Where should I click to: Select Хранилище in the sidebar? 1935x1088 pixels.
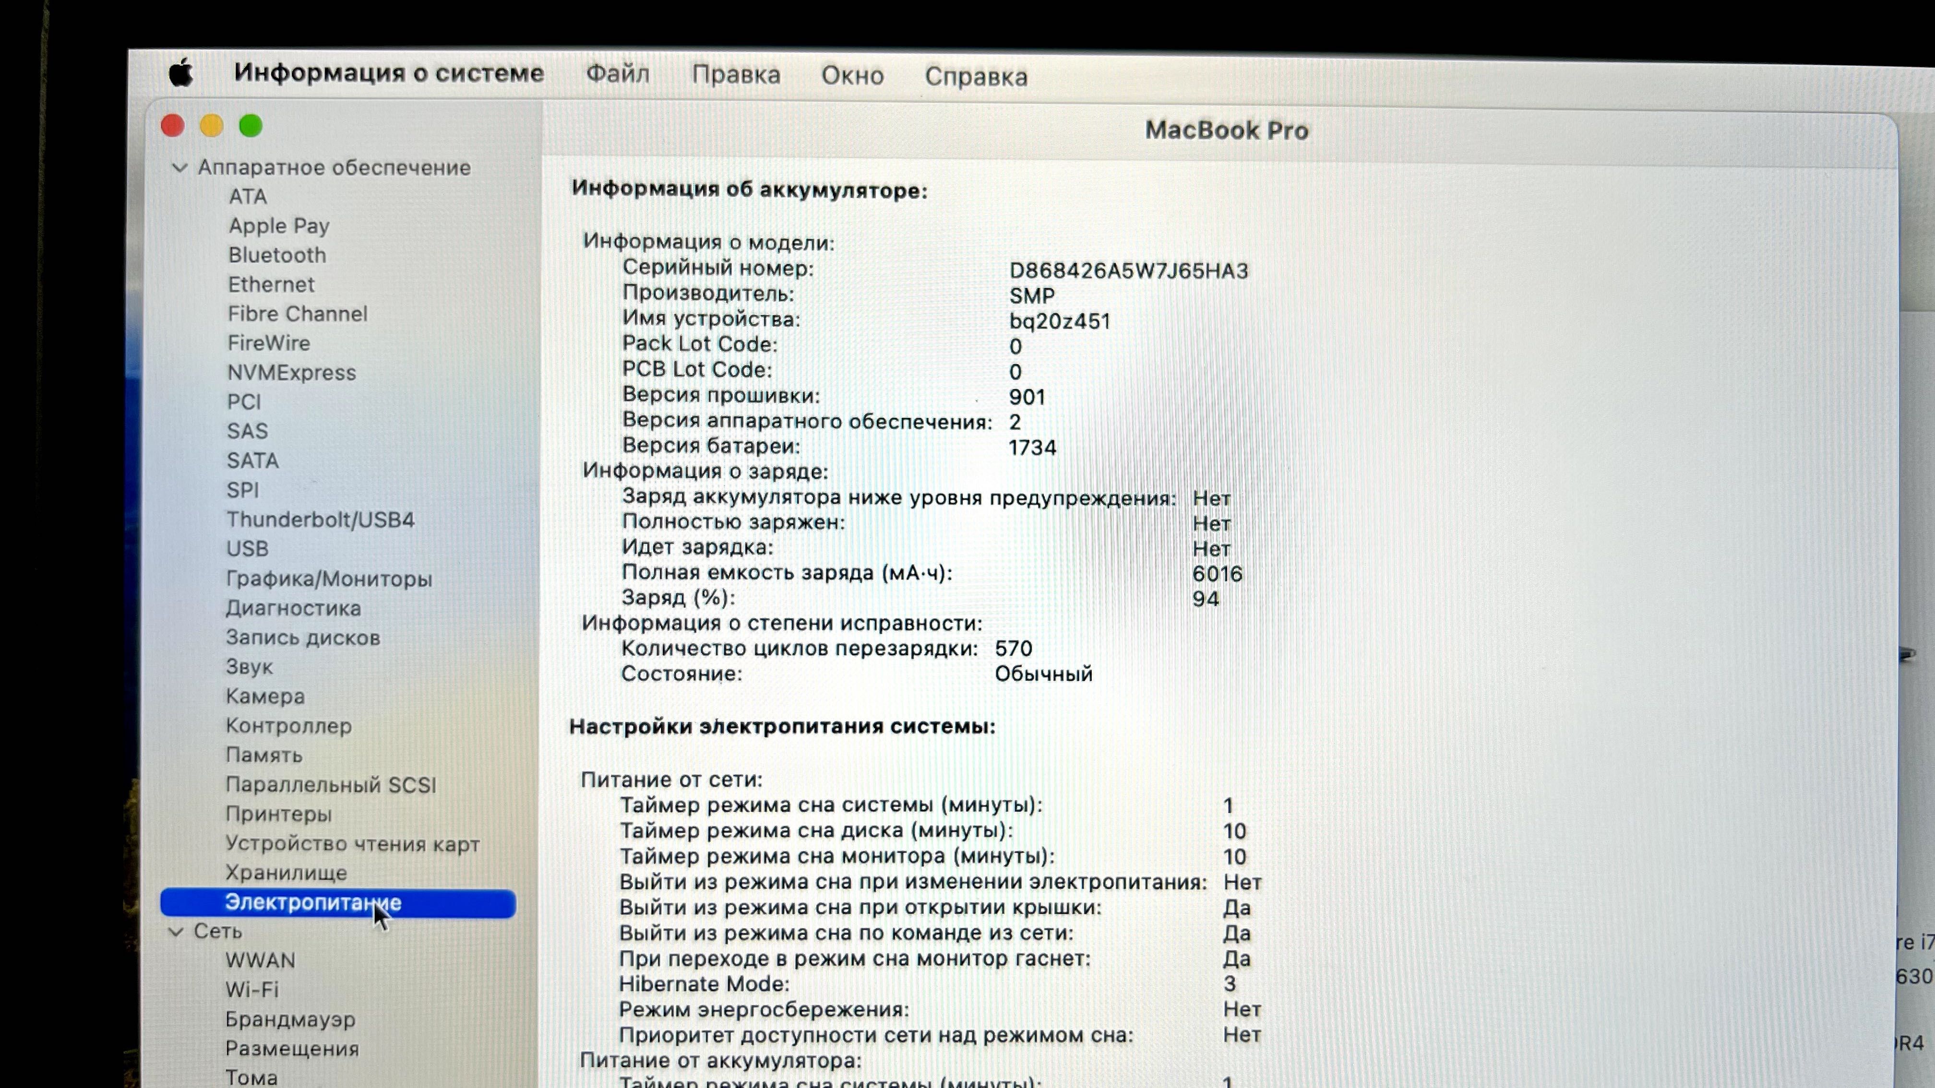[x=286, y=873]
